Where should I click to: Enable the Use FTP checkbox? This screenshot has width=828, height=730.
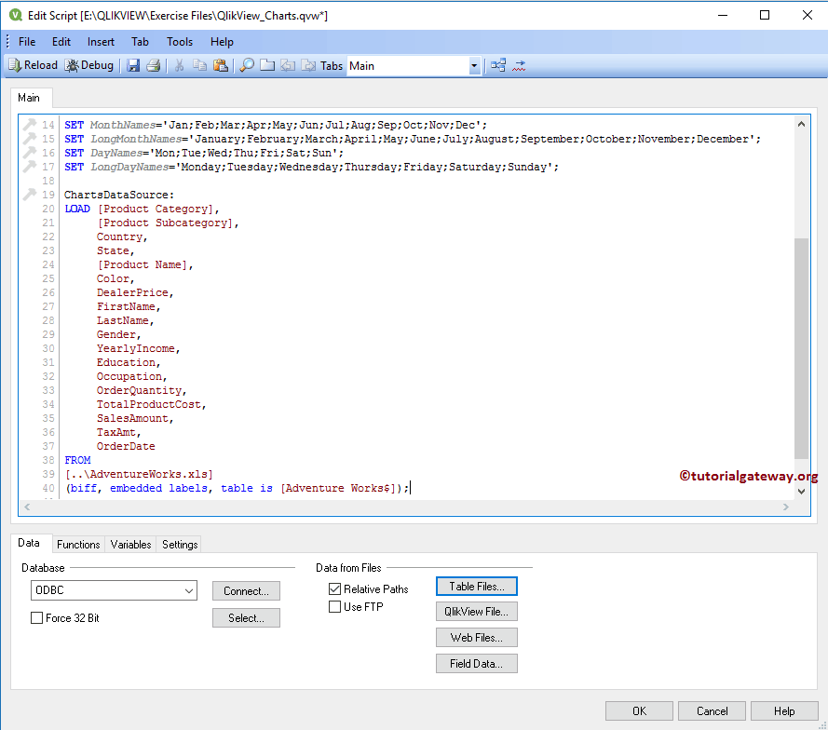tap(335, 607)
